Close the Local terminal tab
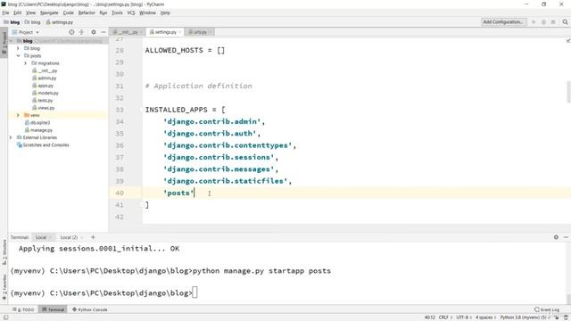 click(50, 238)
